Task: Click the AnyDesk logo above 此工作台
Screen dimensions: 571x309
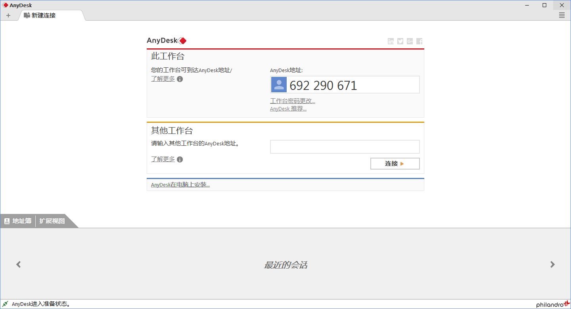Action: [x=167, y=40]
